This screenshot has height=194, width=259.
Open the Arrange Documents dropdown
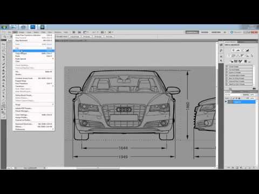[103, 32]
